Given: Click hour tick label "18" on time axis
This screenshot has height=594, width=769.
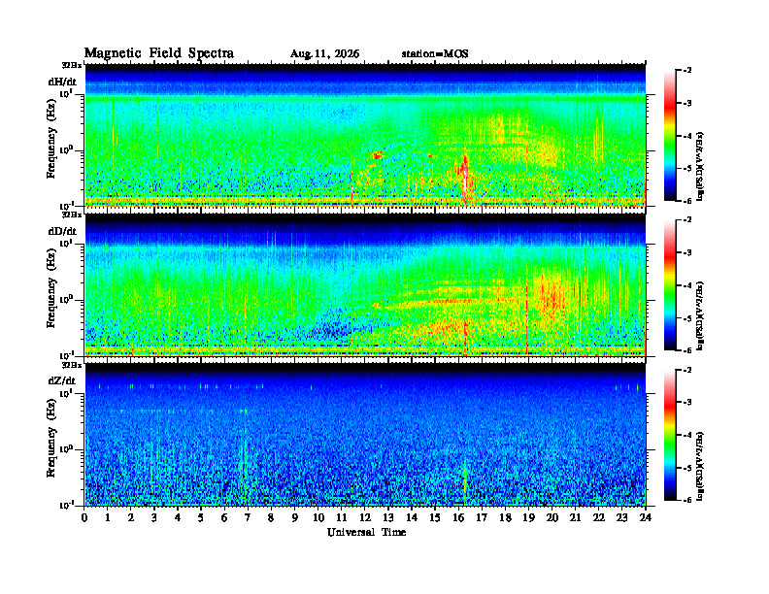Looking at the screenshot, I should pos(505,518).
